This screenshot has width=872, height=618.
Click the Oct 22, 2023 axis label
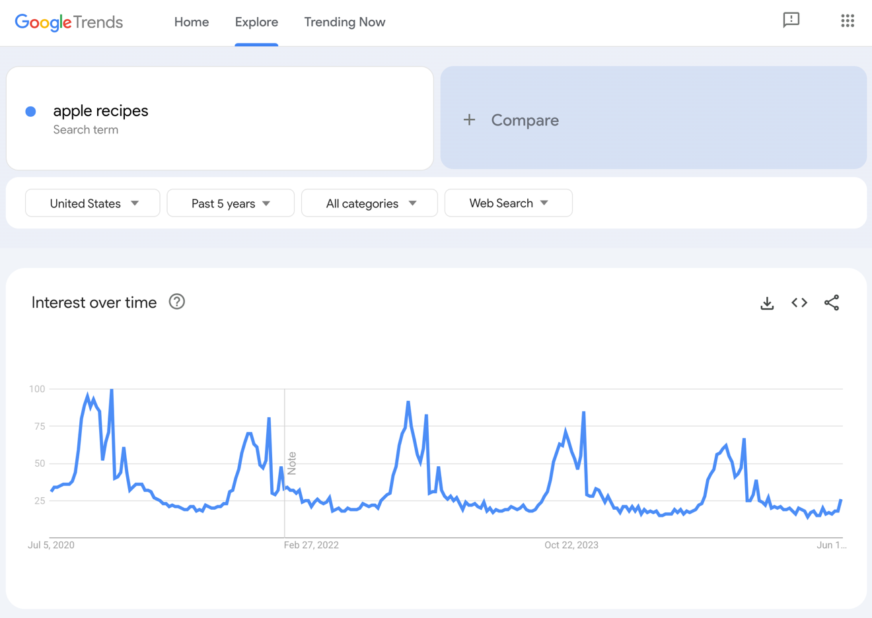point(571,545)
